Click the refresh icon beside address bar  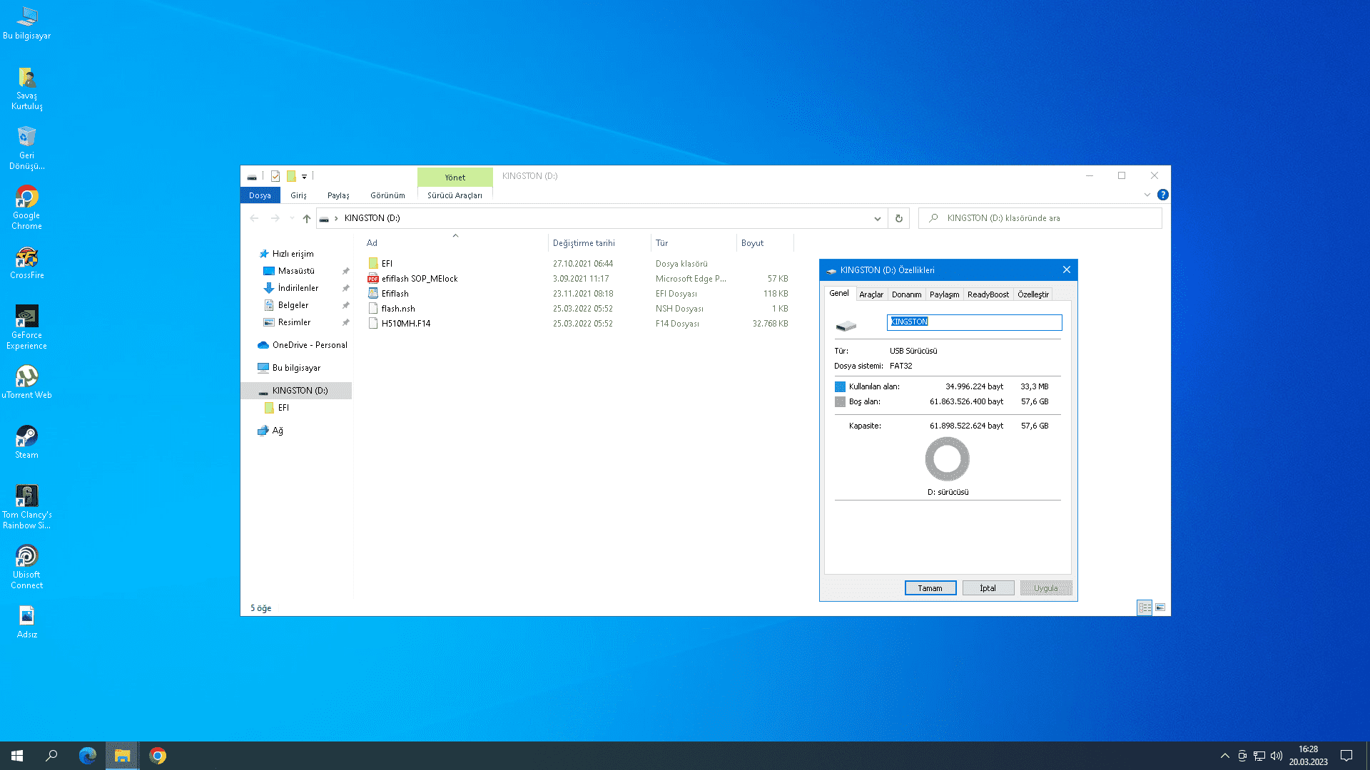898,218
